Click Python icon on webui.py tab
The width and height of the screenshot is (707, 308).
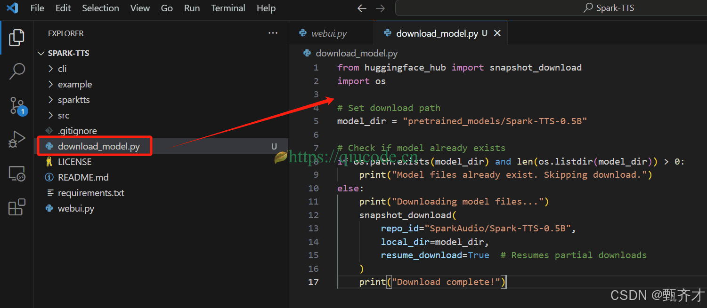pos(303,33)
